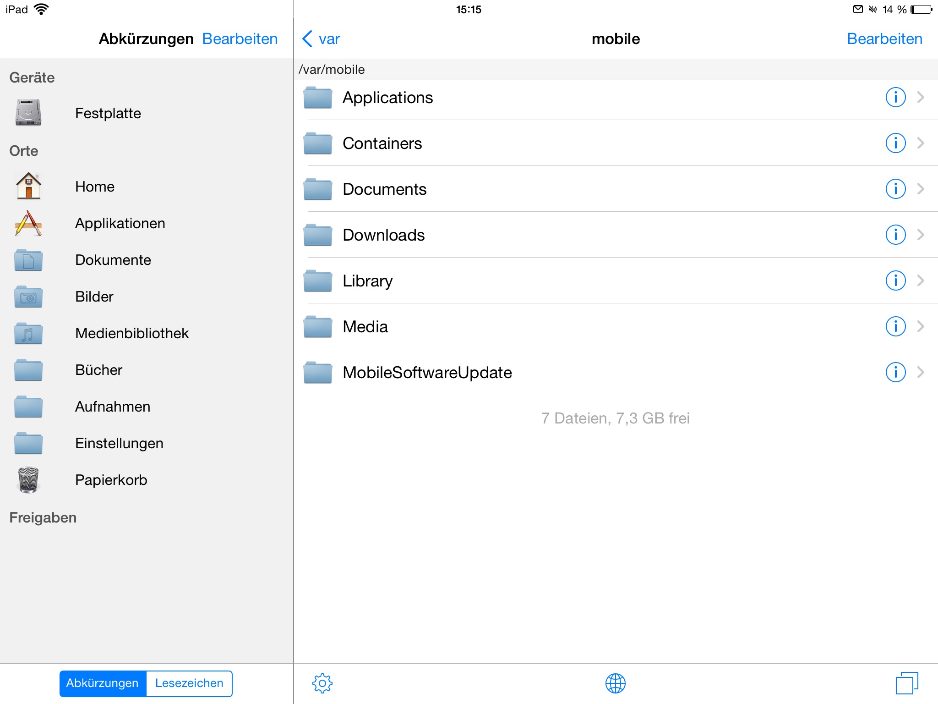Open the settings gear icon

pos(322,683)
